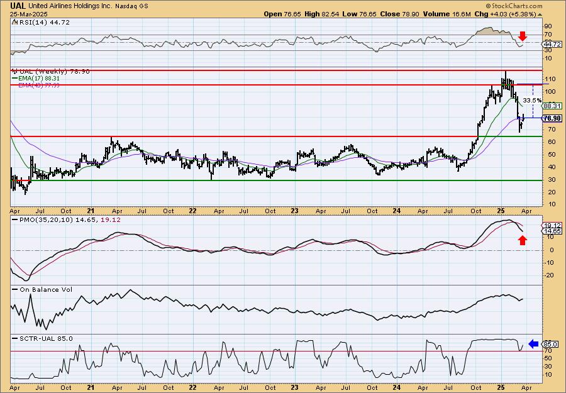The height and width of the screenshot is (393, 566).
Task: Click the PMO(35,20,10) 14.65, 19.12 label
Action: coord(70,220)
